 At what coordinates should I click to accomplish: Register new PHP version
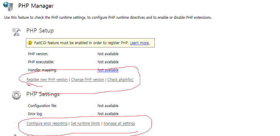click(47, 80)
